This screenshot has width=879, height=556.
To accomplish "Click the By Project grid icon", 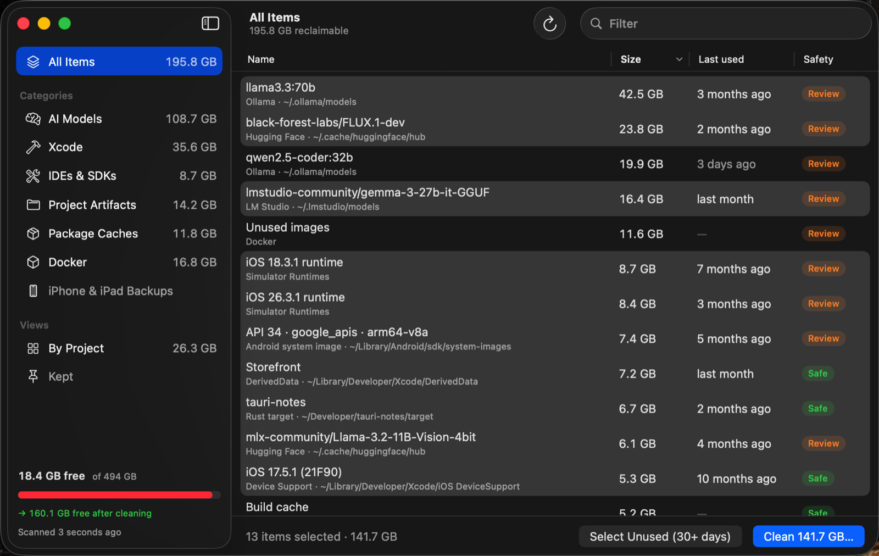I will tap(34, 348).
